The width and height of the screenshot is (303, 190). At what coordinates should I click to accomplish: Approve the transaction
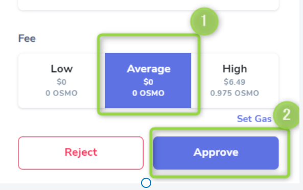[x=216, y=153]
